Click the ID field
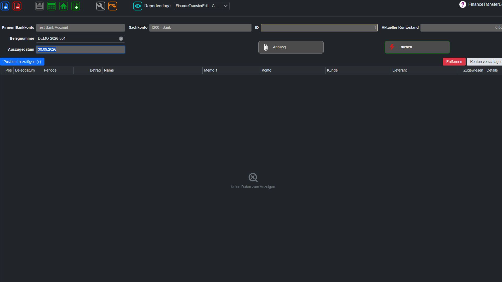 pos(319,28)
